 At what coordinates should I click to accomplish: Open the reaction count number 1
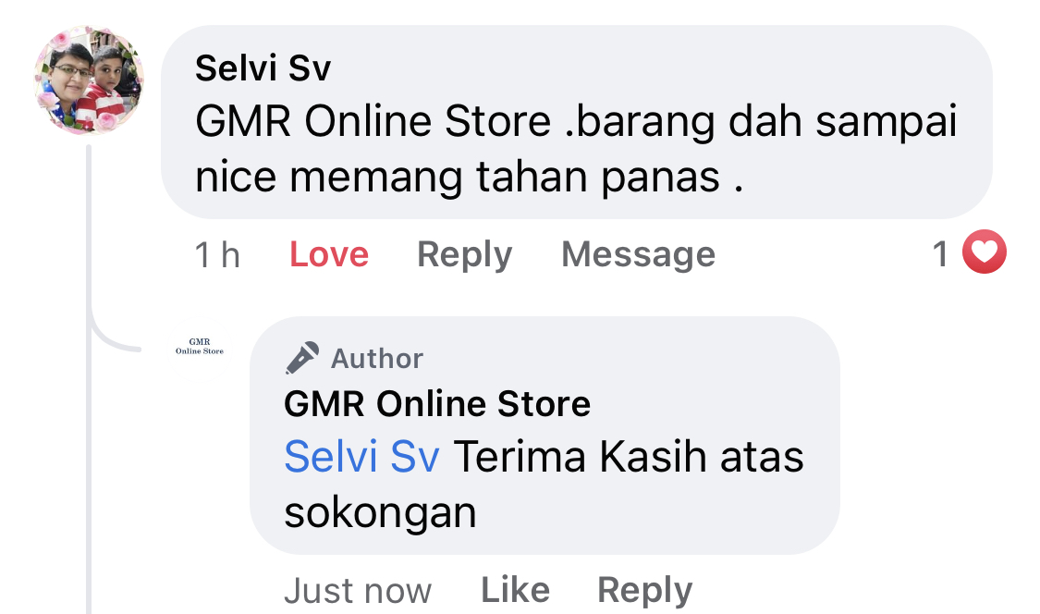pyautogui.click(x=940, y=254)
